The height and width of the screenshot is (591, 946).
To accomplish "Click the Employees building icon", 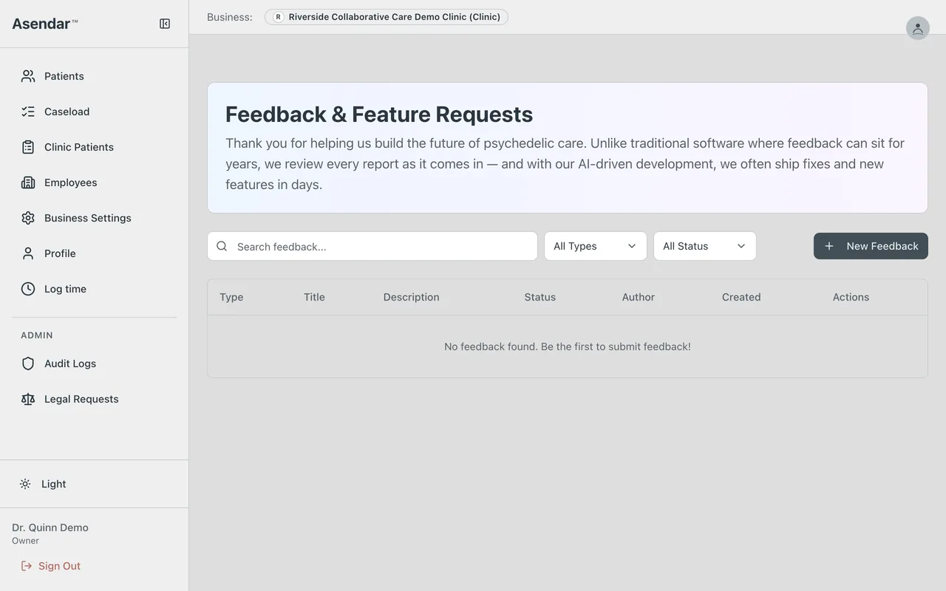I will 28,182.
